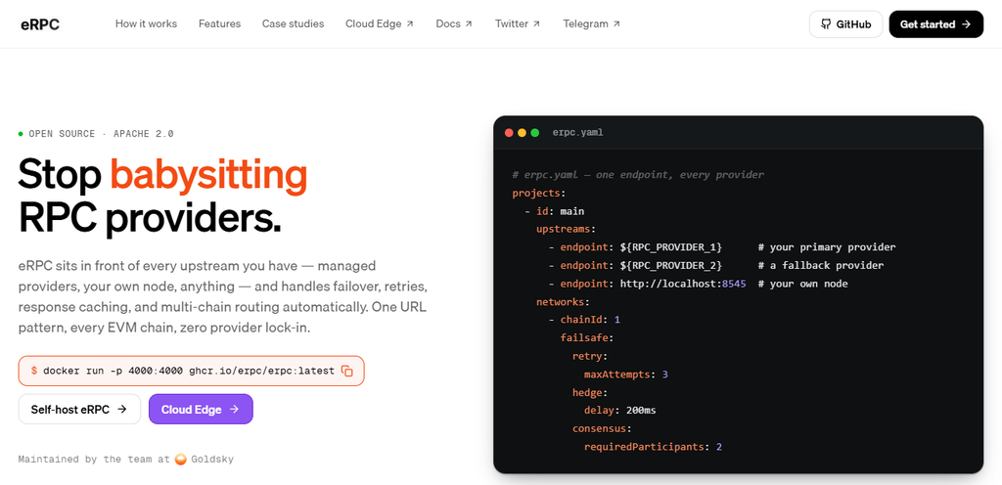This screenshot has width=1002, height=485.
Task: Click the 'networks:' key in code
Action: click(563, 301)
